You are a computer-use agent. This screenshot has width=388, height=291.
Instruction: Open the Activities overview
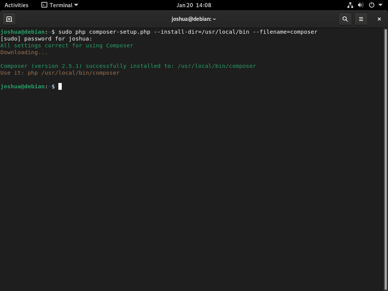coord(16,5)
